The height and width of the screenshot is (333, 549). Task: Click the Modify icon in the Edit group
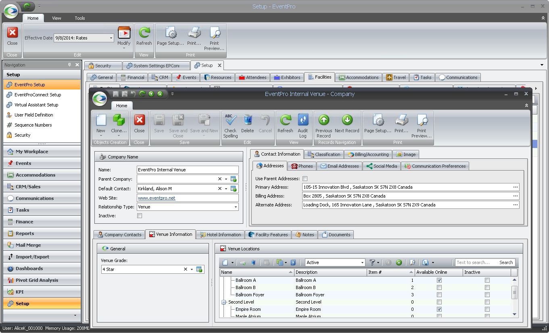tap(124, 33)
